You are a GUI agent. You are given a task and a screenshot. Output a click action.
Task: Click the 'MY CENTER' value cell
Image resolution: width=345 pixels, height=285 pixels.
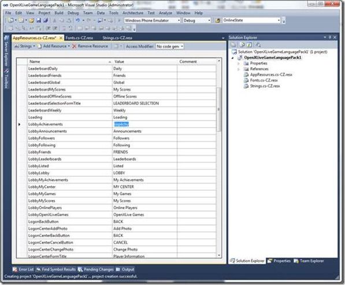pos(144,187)
